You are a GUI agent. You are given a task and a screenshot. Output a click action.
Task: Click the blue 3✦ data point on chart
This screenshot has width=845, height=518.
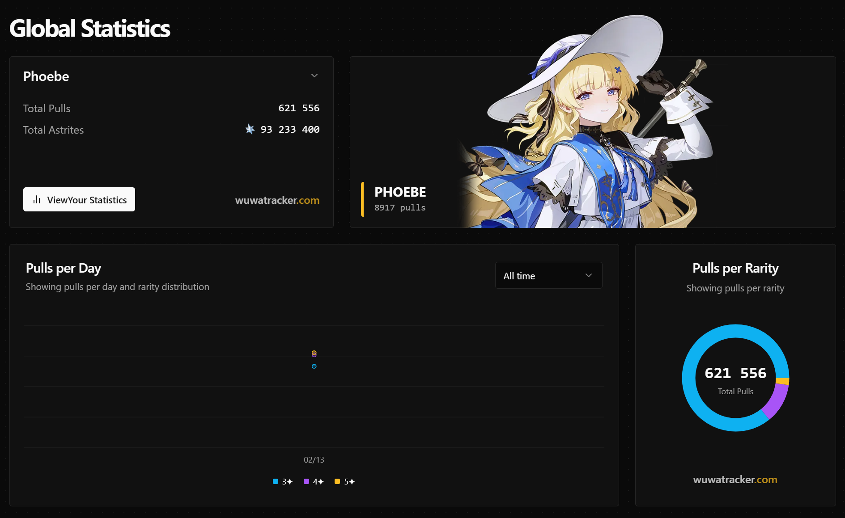coord(314,366)
